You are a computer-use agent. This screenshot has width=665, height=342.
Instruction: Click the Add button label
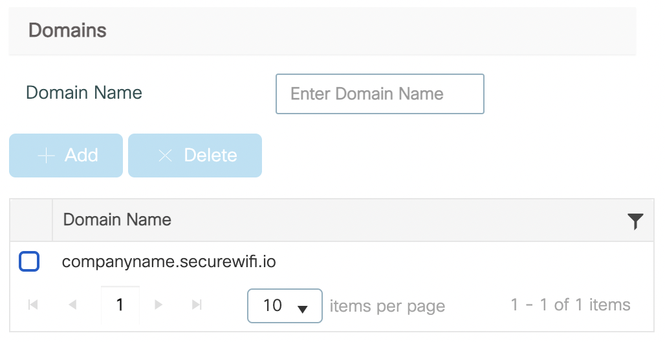pyautogui.click(x=81, y=156)
